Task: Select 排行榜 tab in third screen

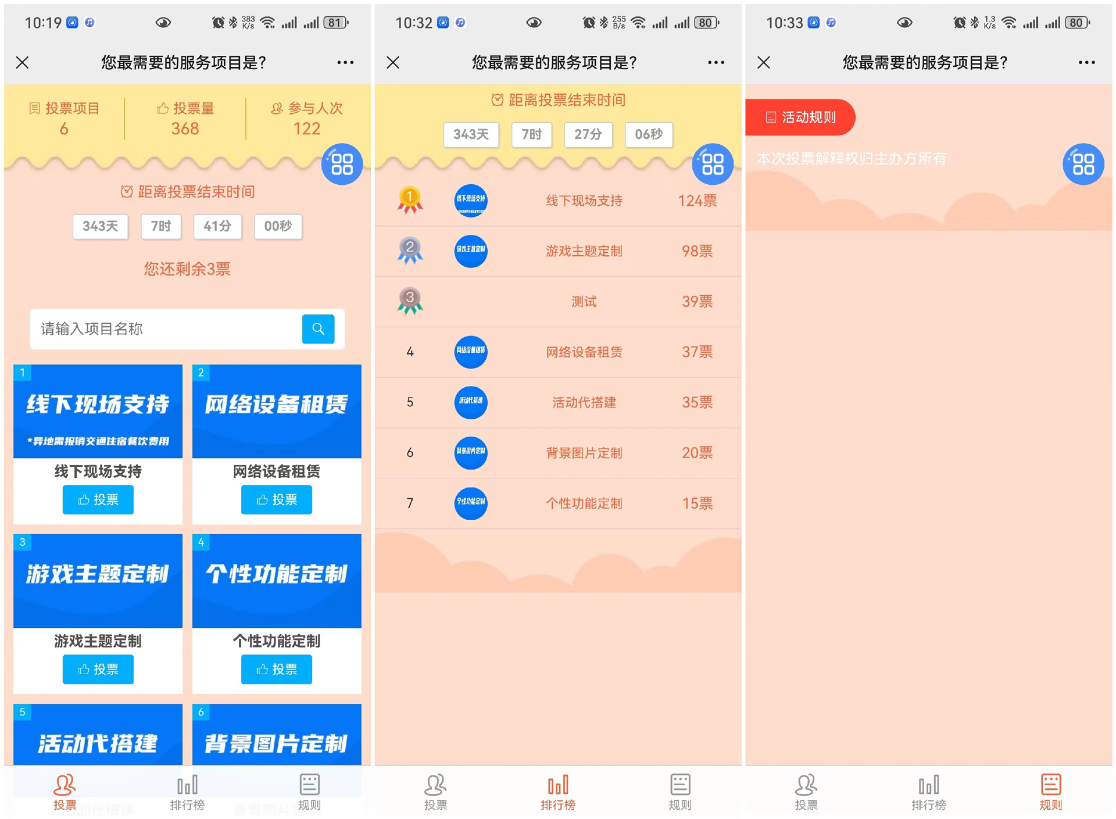Action: tap(928, 791)
